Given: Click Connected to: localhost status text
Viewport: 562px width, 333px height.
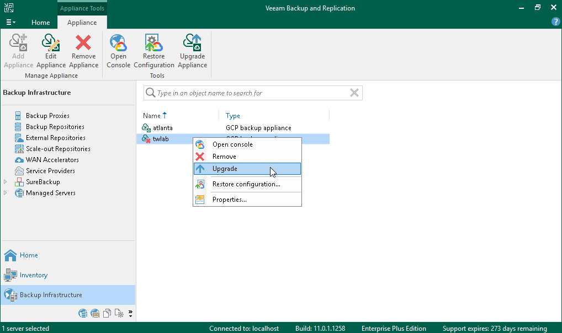Looking at the screenshot, I should [244, 329].
